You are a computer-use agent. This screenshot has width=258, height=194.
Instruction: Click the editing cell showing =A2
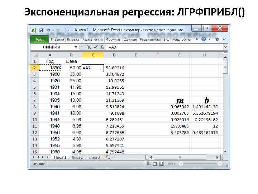click(93, 68)
